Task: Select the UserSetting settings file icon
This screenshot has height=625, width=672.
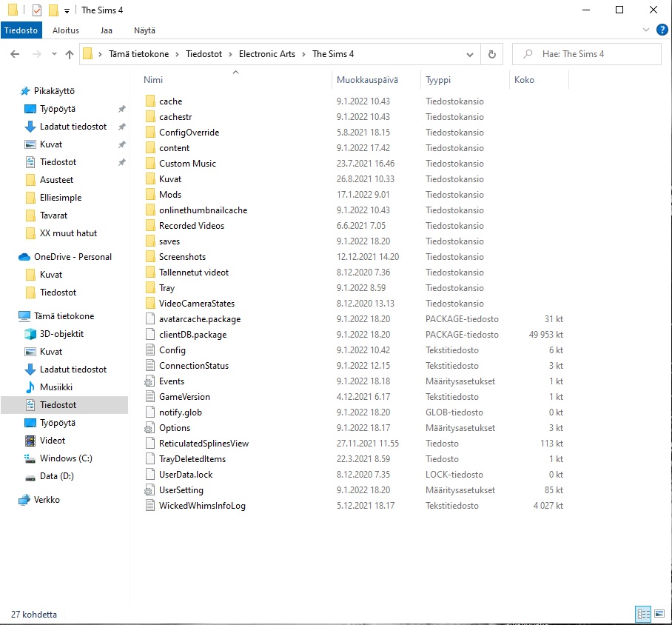Action: click(149, 490)
